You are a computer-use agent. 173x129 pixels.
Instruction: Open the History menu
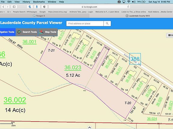pyautogui.click(x=26, y=2)
